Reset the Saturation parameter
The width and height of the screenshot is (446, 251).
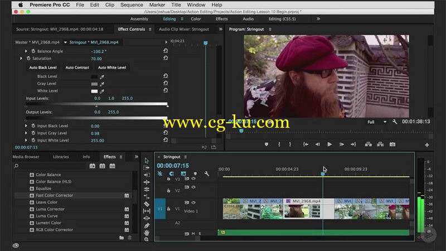pos(166,58)
